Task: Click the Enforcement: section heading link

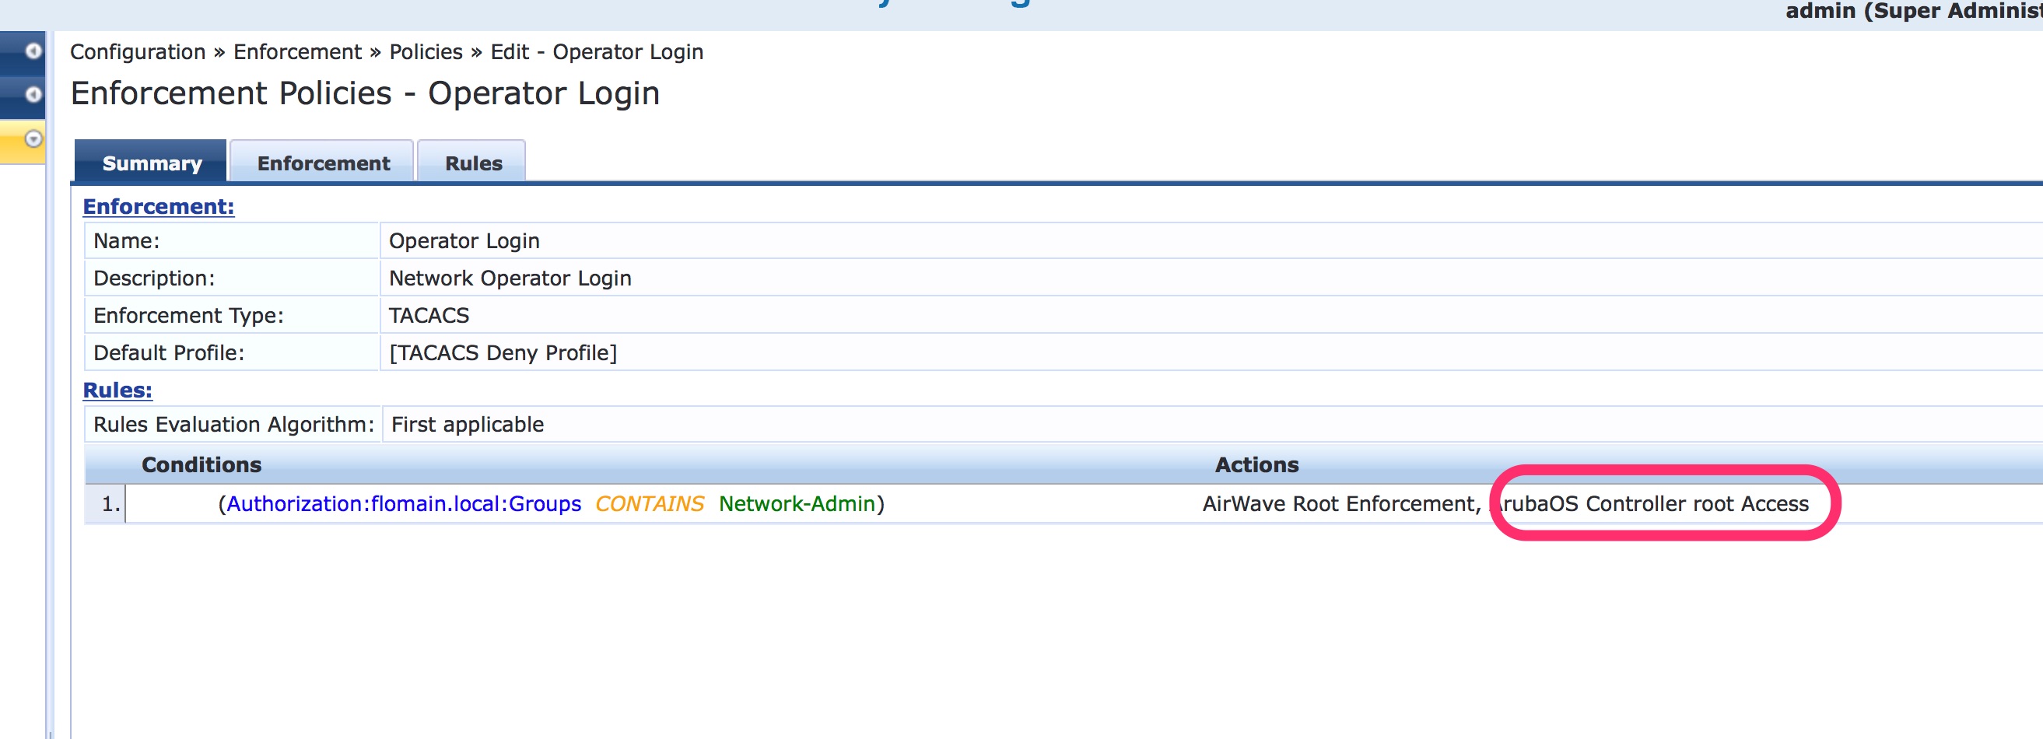Action: coord(158,206)
